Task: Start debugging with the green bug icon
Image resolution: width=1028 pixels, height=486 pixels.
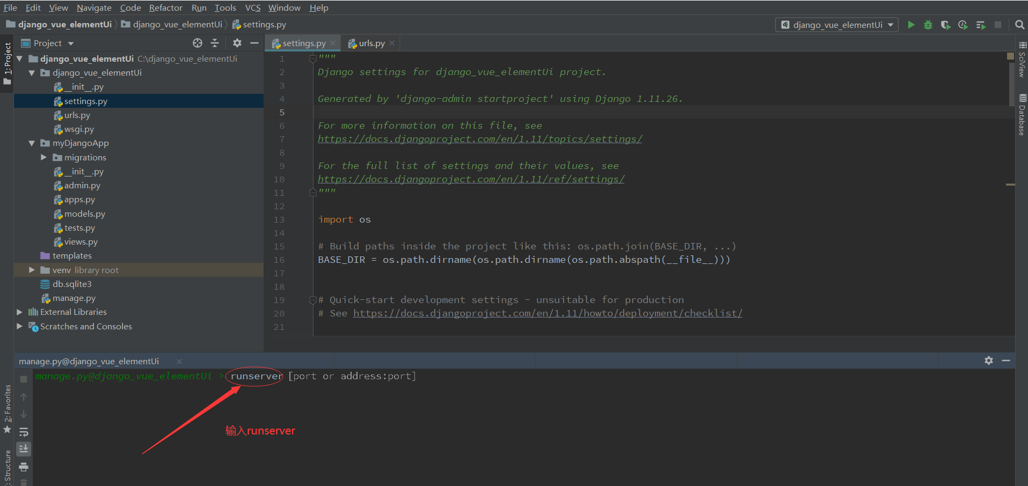Action: pos(928,25)
